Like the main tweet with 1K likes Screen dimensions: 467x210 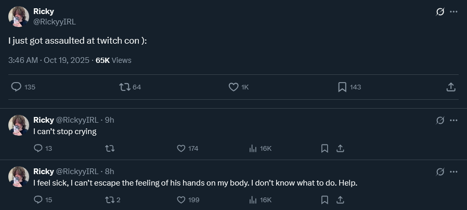233,87
